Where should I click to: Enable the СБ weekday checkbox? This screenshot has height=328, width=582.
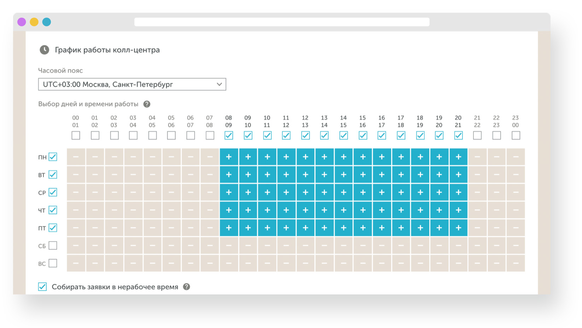53,245
